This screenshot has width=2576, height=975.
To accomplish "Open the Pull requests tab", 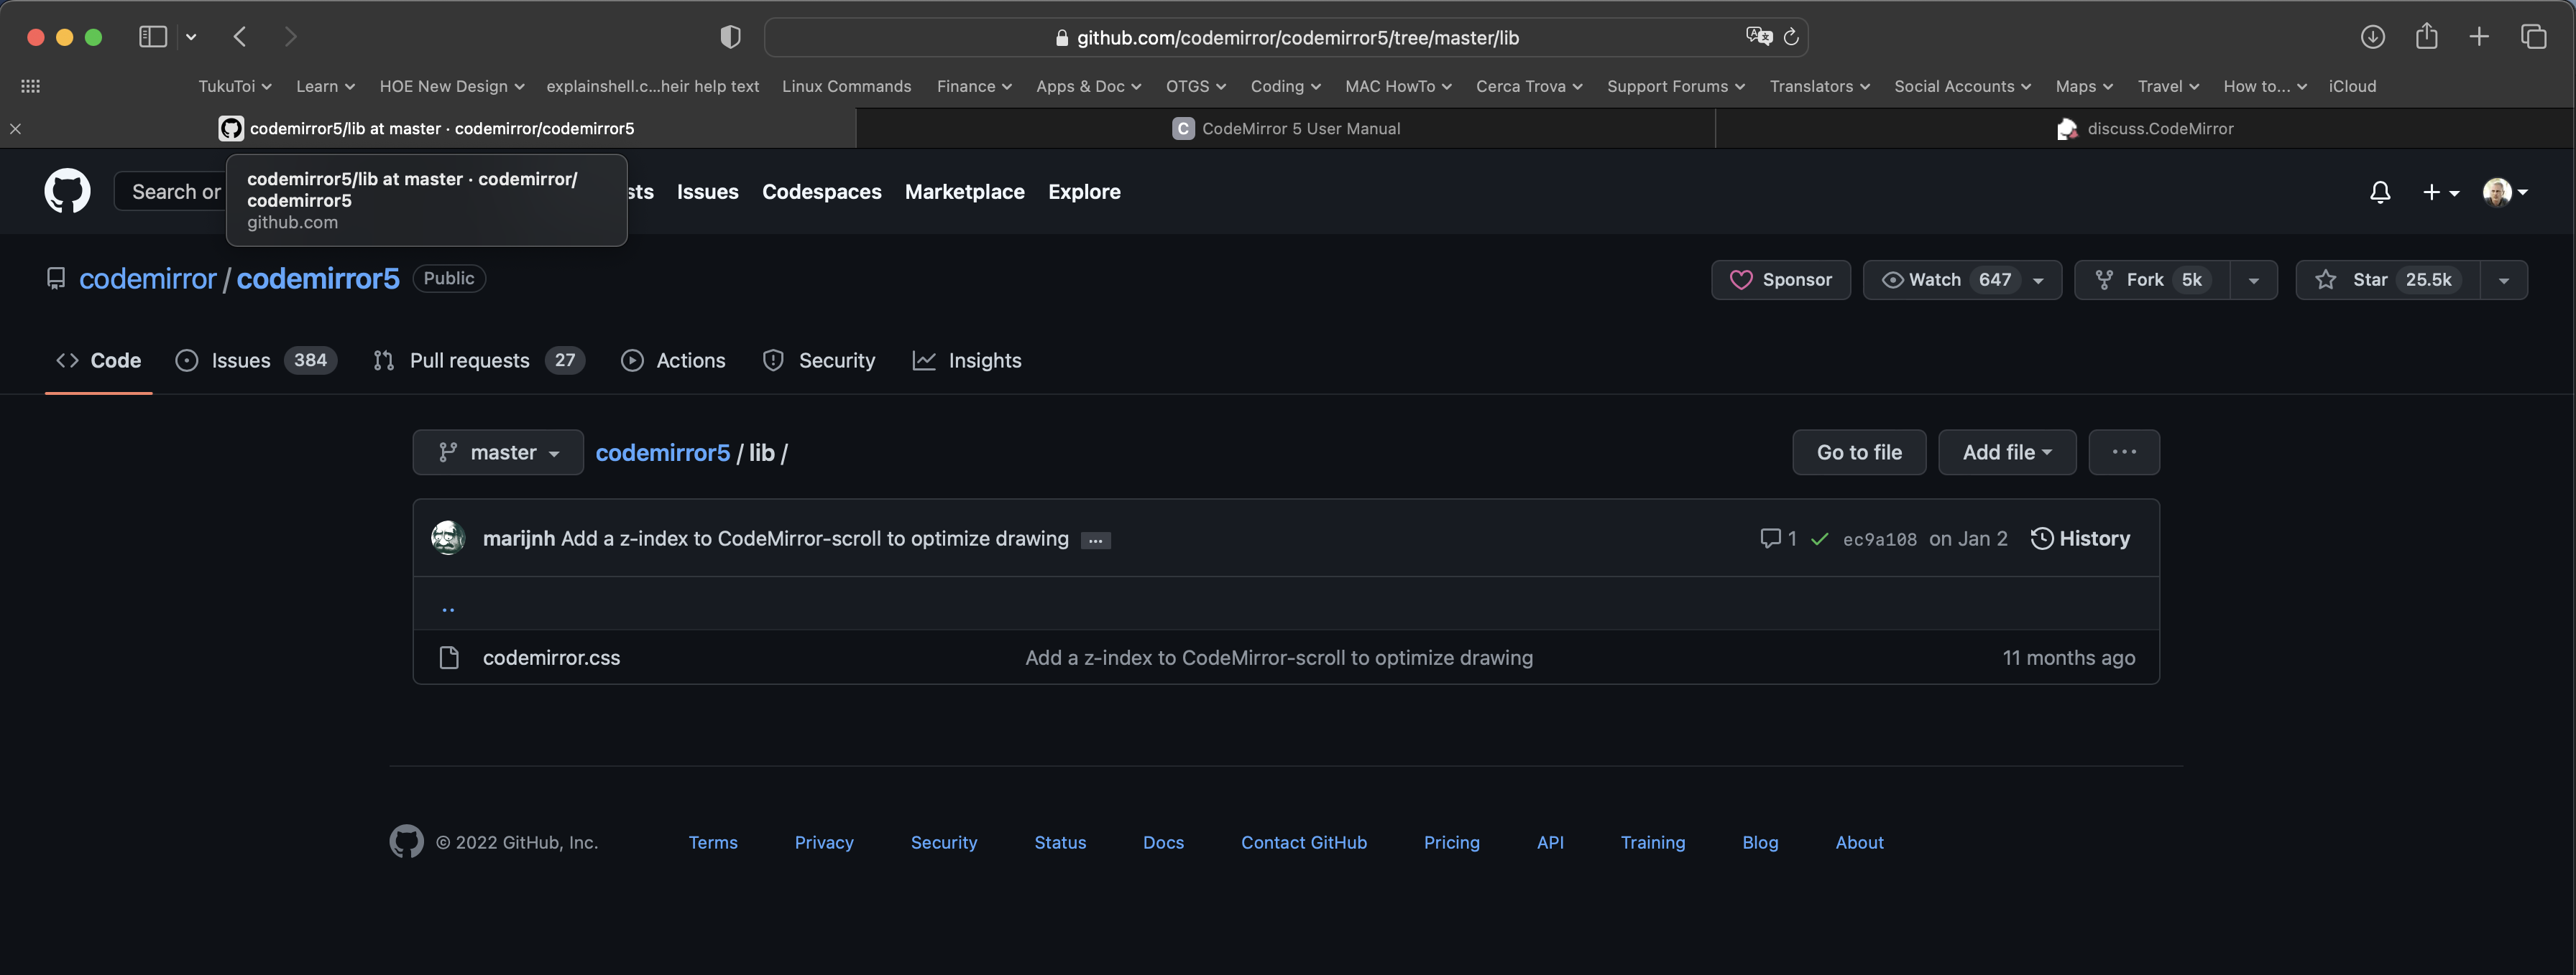I will (x=479, y=360).
